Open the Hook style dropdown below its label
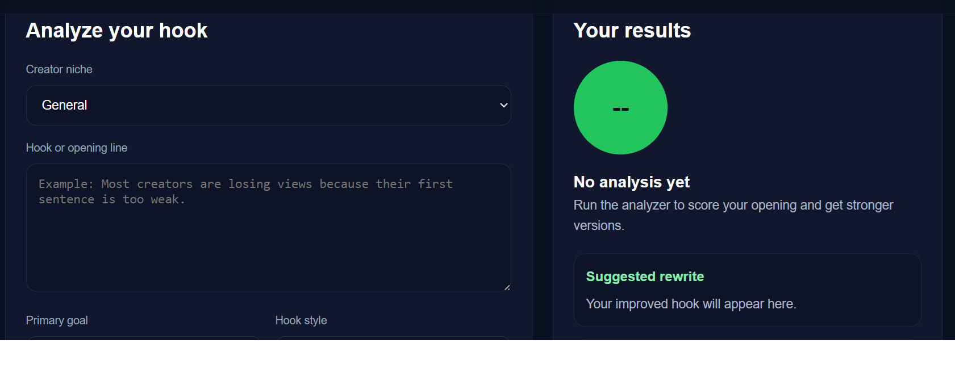The image size is (955, 368). coord(393,338)
